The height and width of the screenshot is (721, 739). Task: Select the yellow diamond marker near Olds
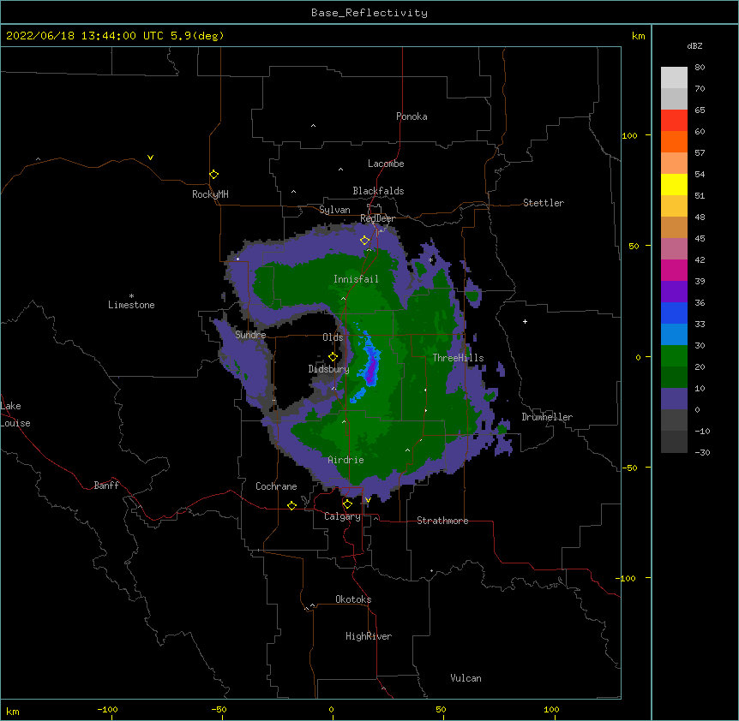333,356
